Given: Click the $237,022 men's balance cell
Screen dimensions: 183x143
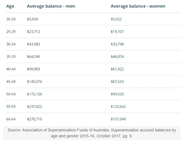Looking at the screenshot, I should (x=34, y=107).
